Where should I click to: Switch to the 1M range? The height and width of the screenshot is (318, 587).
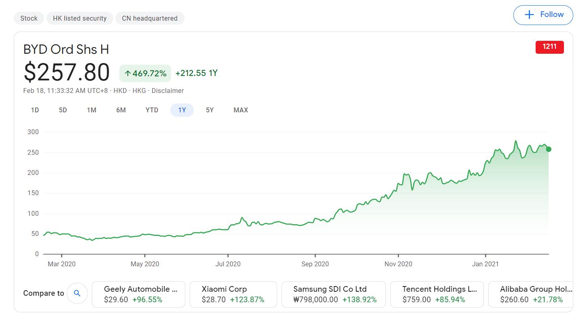click(91, 110)
